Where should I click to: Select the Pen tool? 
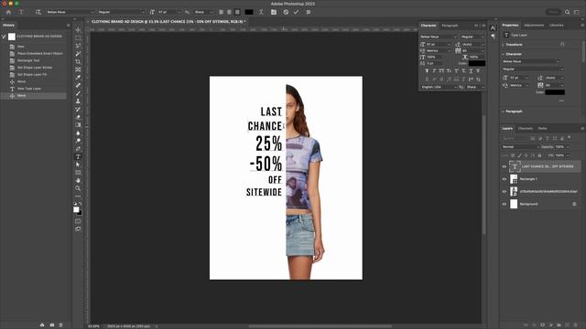pos(78,149)
